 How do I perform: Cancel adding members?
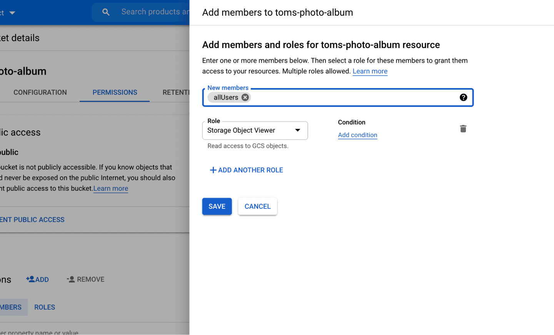(257, 207)
